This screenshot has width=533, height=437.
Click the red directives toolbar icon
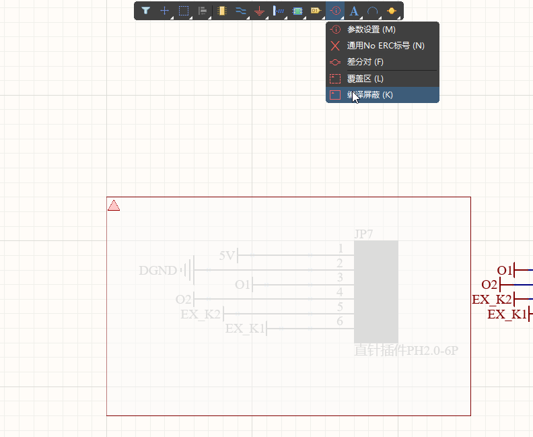[x=335, y=11]
